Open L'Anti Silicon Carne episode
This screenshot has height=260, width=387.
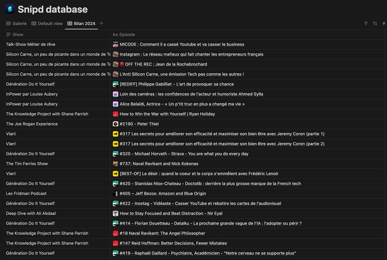[182, 74]
